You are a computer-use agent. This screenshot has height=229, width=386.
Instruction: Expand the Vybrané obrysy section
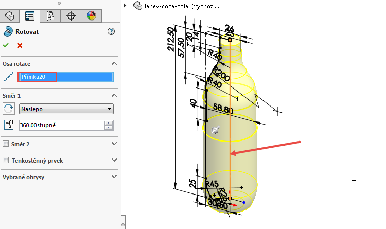(x=114, y=177)
